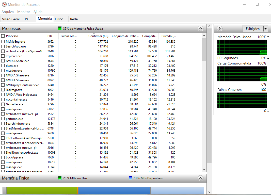Check the explorer.exe process checkbox
Screen dimensions: 271x195
point(3,56)
